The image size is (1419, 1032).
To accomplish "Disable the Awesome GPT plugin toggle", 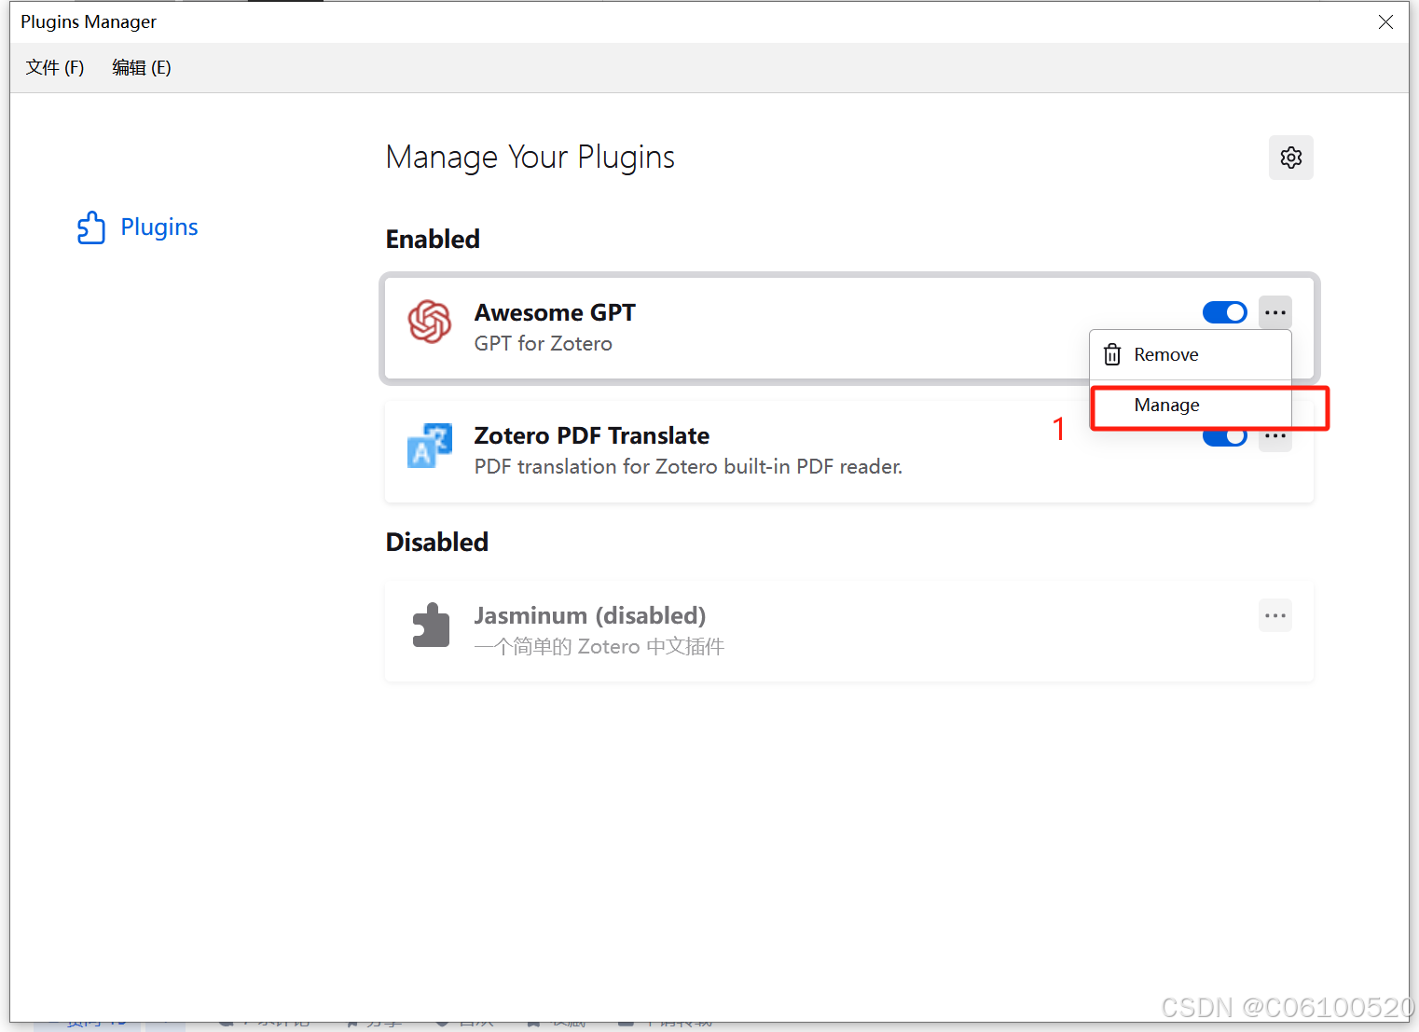I will 1224,312.
